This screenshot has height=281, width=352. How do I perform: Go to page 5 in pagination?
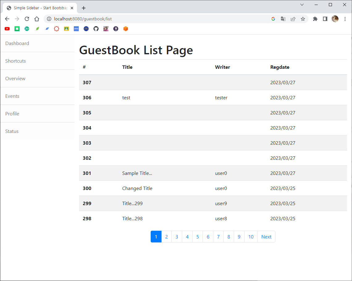point(198,237)
